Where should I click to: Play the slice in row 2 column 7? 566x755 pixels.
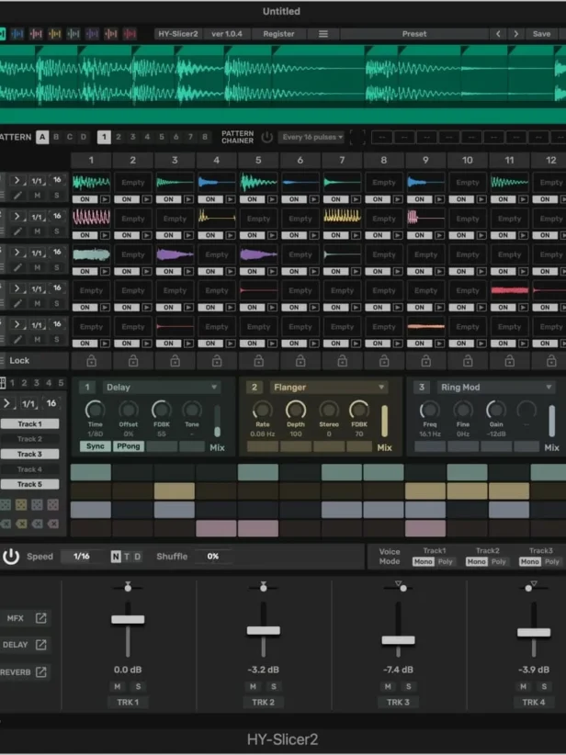tap(356, 235)
